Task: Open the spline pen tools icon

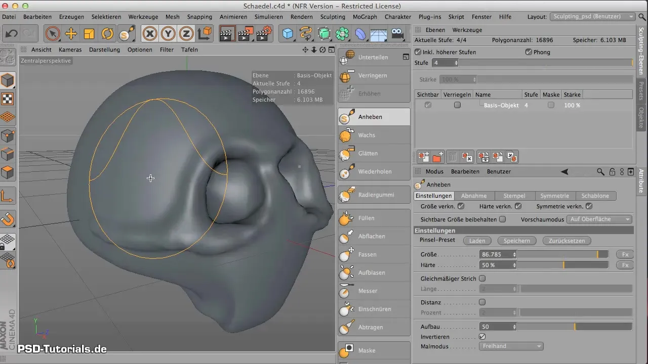Action: click(306, 34)
